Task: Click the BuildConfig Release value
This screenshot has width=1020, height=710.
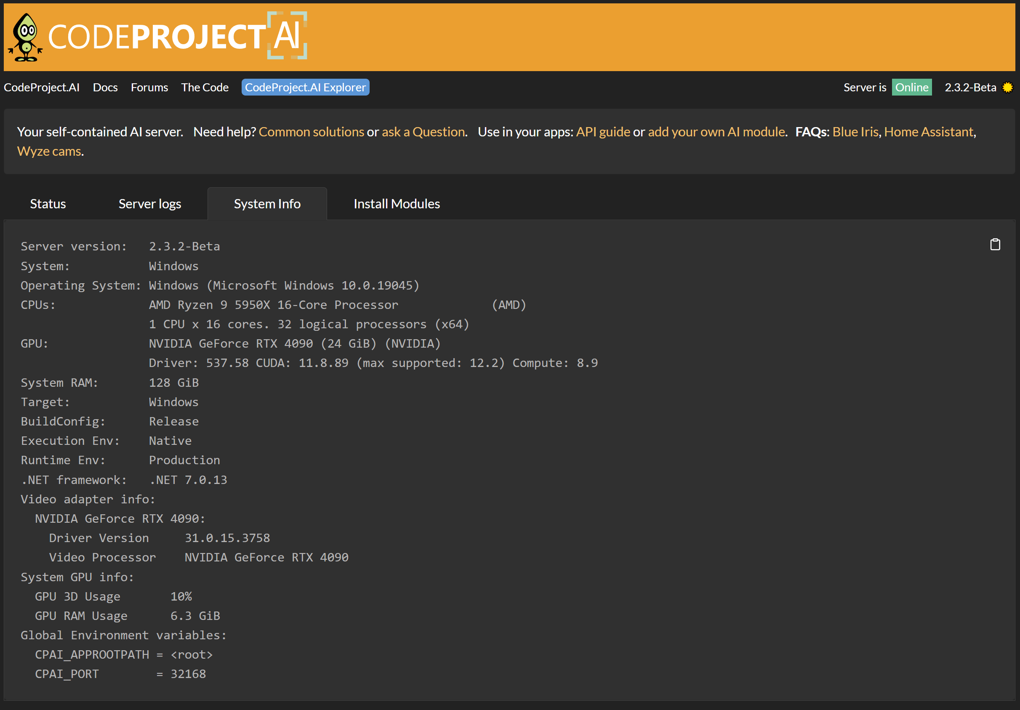Action: click(x=174, y=421)
